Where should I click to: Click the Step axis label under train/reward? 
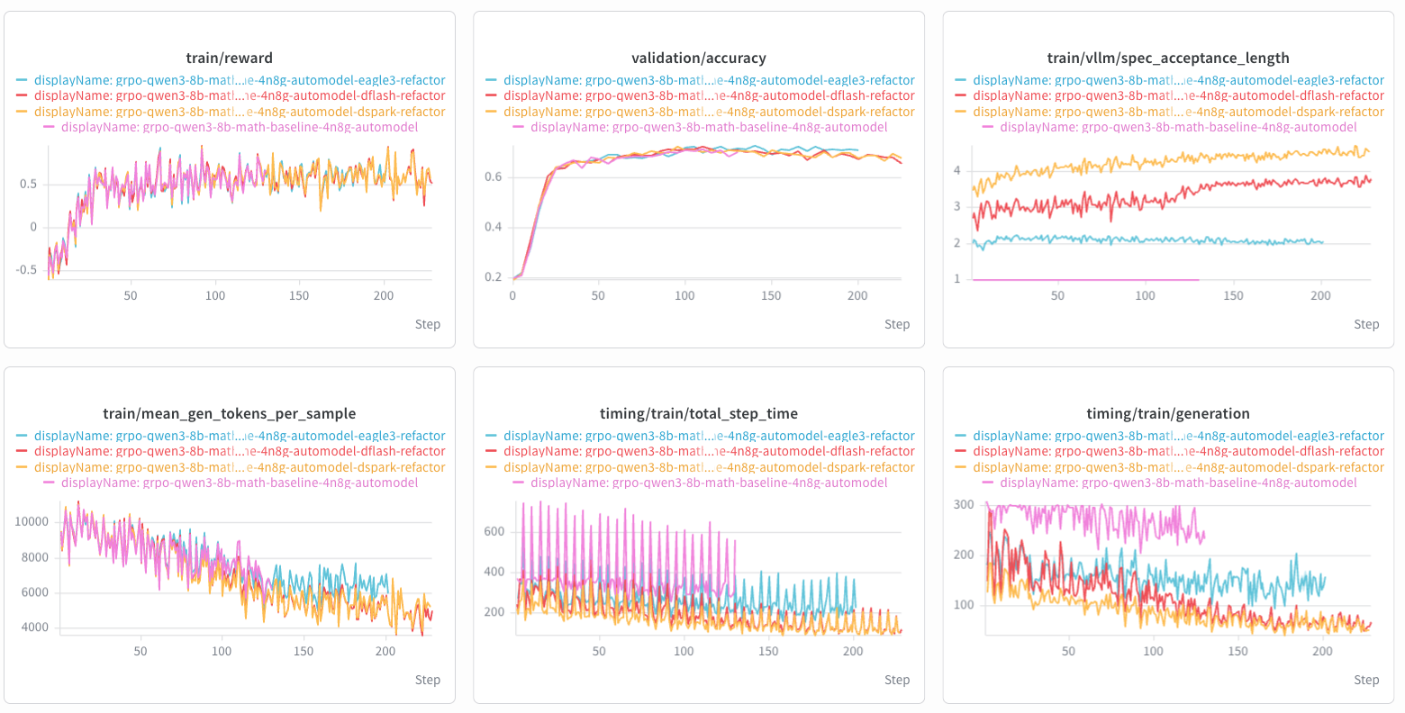428,324
